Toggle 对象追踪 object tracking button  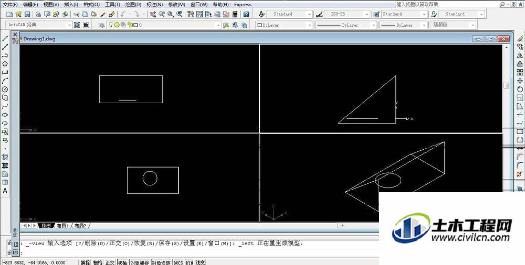(161, 263)
